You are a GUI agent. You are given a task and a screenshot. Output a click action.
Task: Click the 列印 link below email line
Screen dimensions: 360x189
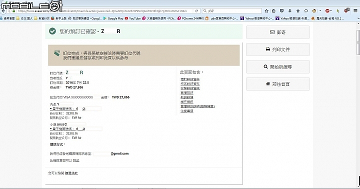click(x=76, y=160)
